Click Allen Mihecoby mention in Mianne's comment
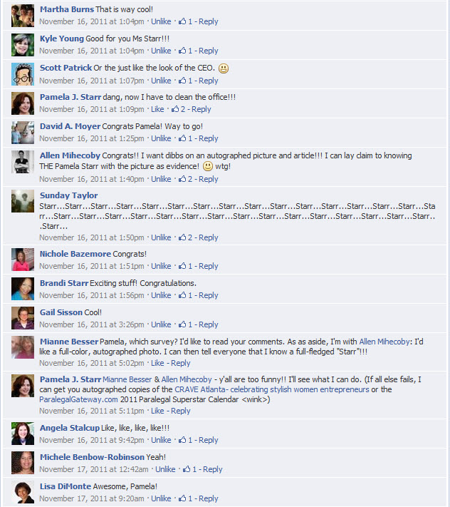Screen dimensions: 450x507 pos(384,342)
